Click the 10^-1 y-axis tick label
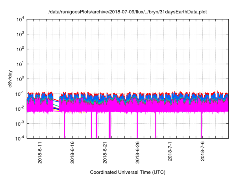This screenshot has width=252, height=176. (x=19, y=94)
